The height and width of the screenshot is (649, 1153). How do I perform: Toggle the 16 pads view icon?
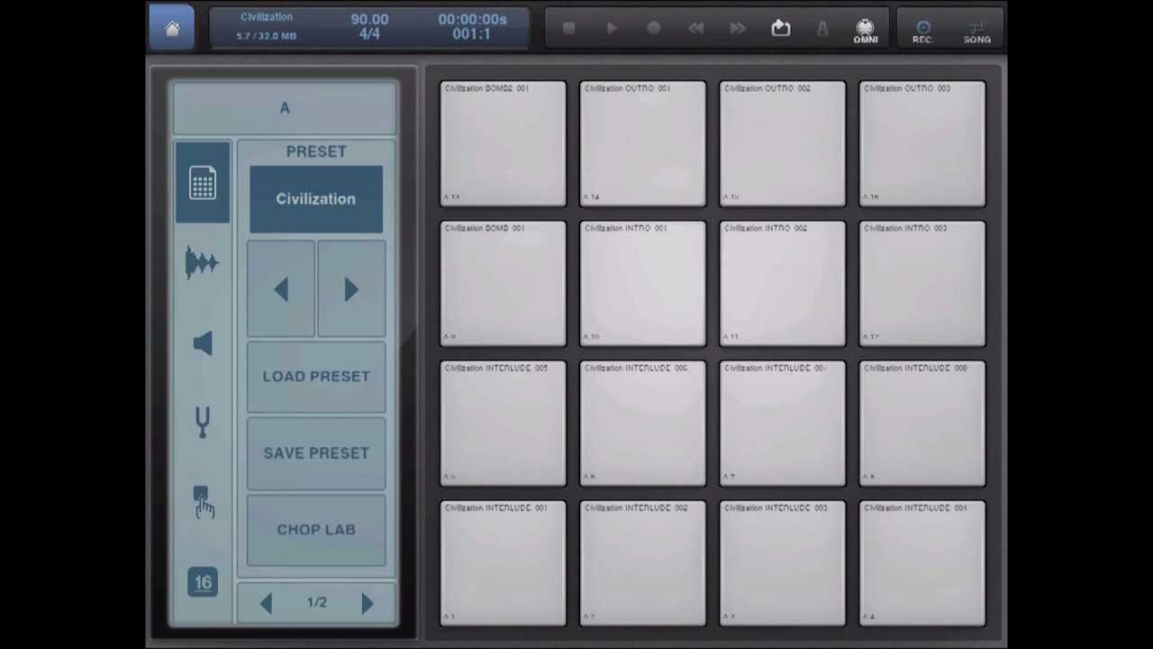pyautogui.click(x=203, y=582)
